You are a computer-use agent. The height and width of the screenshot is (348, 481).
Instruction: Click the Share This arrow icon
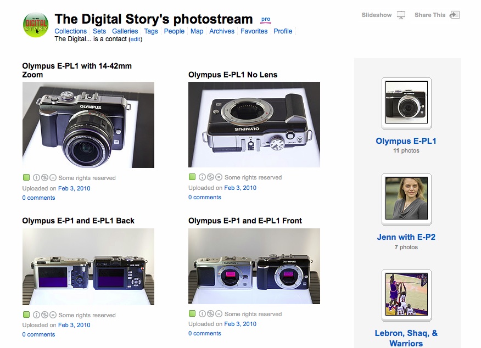(x=454, y=15)
